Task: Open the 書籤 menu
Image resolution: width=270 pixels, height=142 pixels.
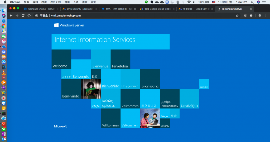Action: coord(67,2)
